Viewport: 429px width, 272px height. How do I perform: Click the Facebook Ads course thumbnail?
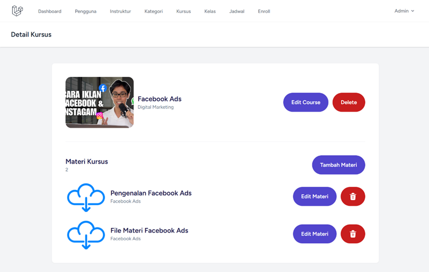coord(99,103)
